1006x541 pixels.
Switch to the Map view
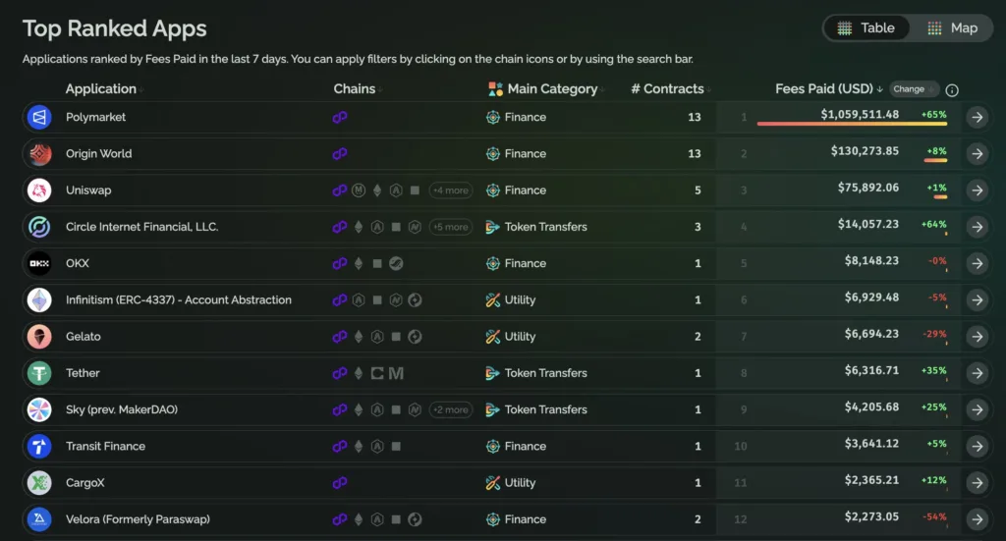pyautogui.click(x=952, y=28)
